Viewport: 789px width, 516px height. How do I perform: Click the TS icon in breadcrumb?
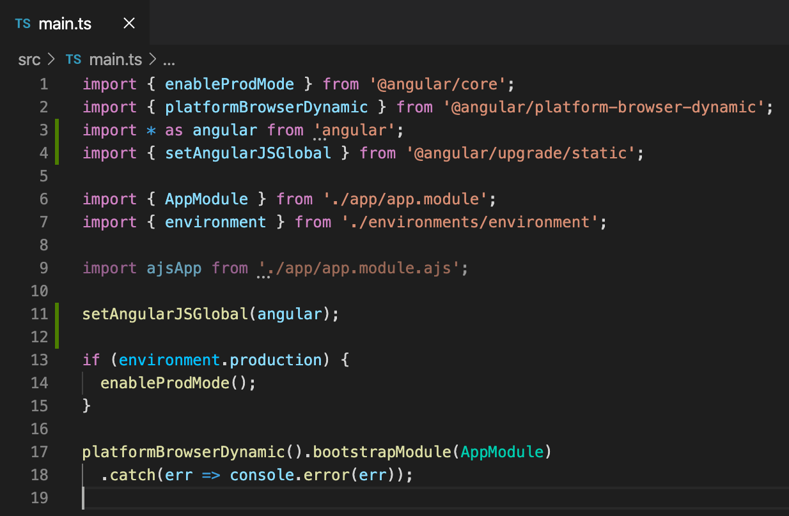[74, 60]
